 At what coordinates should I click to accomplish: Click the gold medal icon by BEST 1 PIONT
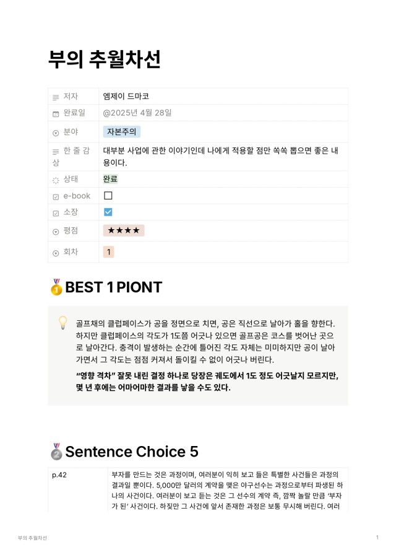tap(56, 287)
